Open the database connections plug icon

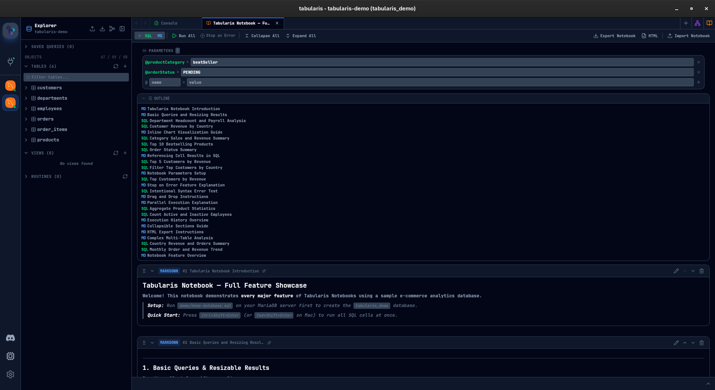[x=10, y=62]
